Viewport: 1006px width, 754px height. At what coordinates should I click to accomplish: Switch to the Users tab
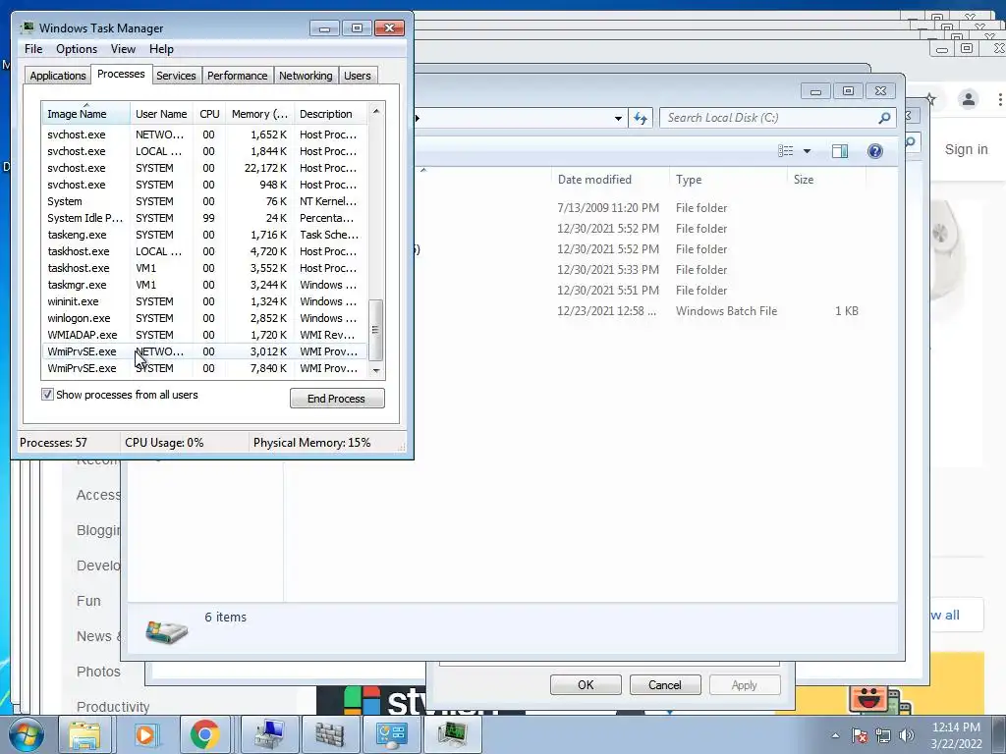pyautogui.click(x=357, y=76)
